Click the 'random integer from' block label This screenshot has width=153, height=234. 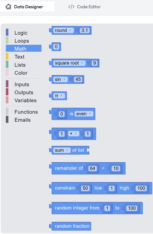tap(77, 208)
